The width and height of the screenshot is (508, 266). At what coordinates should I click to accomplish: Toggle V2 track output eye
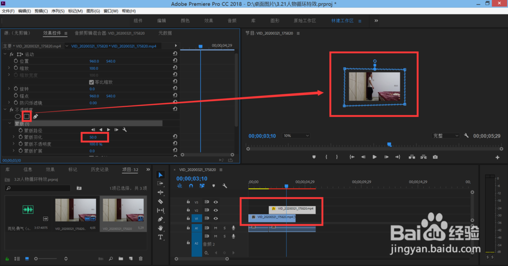215,210
